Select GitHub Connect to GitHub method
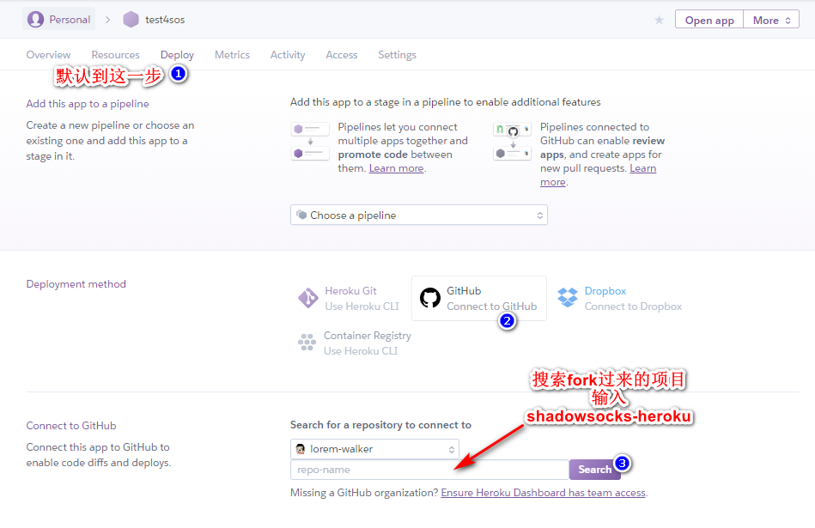The height and width of the screenshot is (528, 815). tap(478, 298)
